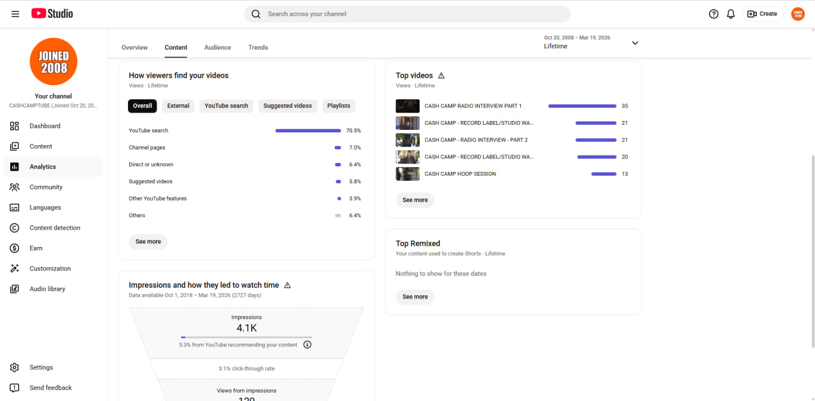Click the Settings gear icon
Image resolution: width=815 pixels, height=401 pixels.
(15, 367)
